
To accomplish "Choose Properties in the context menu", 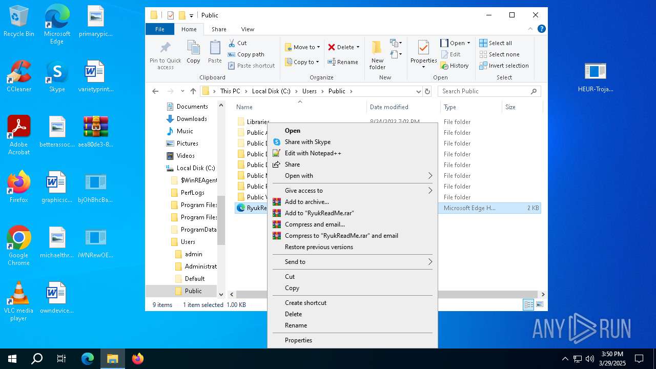I will click(x=353, y=340).
